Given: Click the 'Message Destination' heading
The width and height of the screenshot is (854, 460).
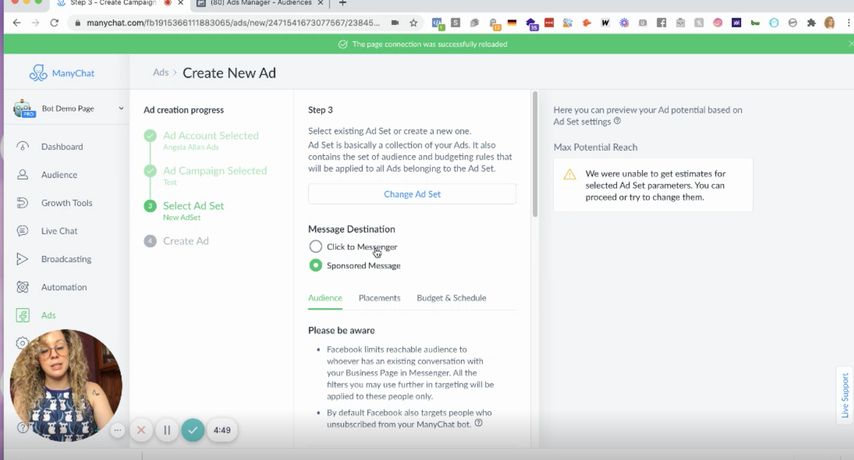Looking at the screenshot, I should pos(352,229).
